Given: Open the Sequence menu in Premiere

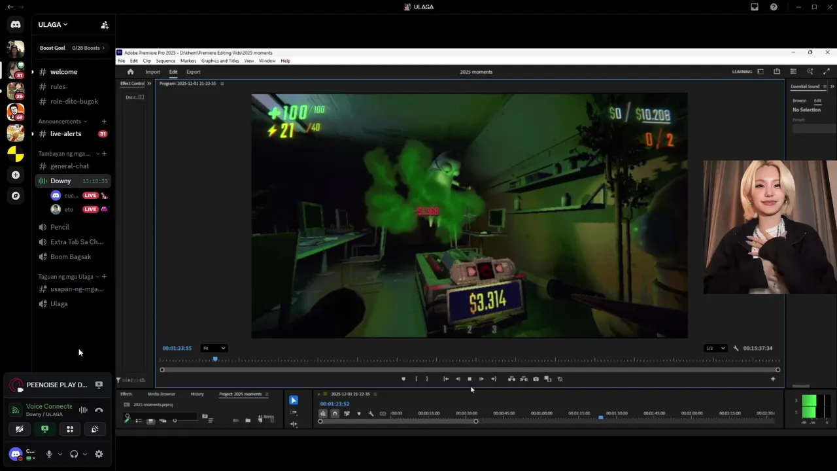Looking at the screenshot, I should 165,61.
